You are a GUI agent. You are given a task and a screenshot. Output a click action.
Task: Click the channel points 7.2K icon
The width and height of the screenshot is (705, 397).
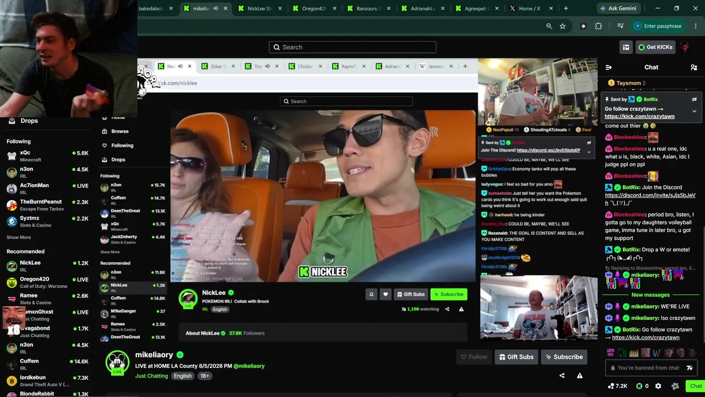(x=611, y=386)
